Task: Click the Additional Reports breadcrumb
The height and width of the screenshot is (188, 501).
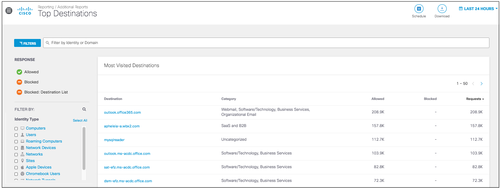Action: pyautogui.click(x=72, y=7)
